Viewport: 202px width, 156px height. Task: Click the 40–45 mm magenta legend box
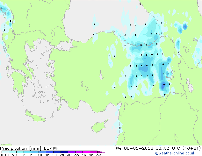[x=86, y=152]
